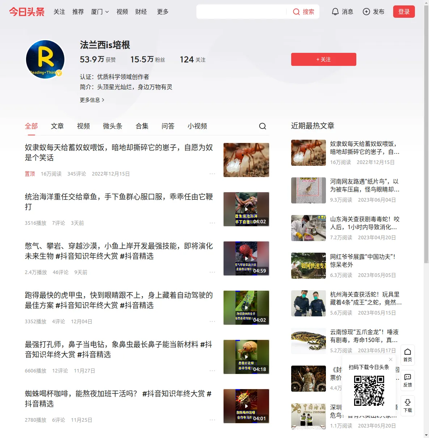429x438 pixels.
Task: Open more options for the 蜘蛛喝杯咖啡 video post
Action: pyautogui.click(x=212, y=420)
